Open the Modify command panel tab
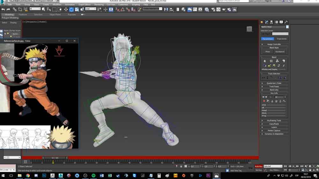Screen dimensions: 319x179 click(266, 22)
